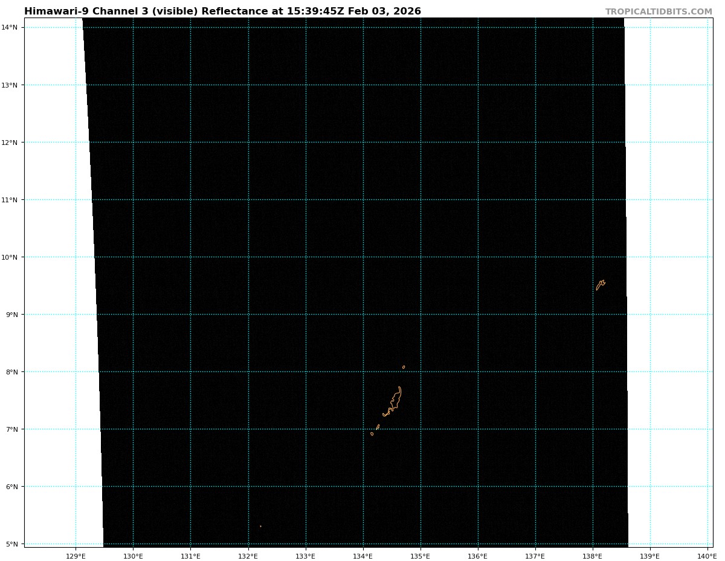This screenshot has width=725, height=561.
Task: Click the 135°E longitude axis label
Action: point(420,556)
